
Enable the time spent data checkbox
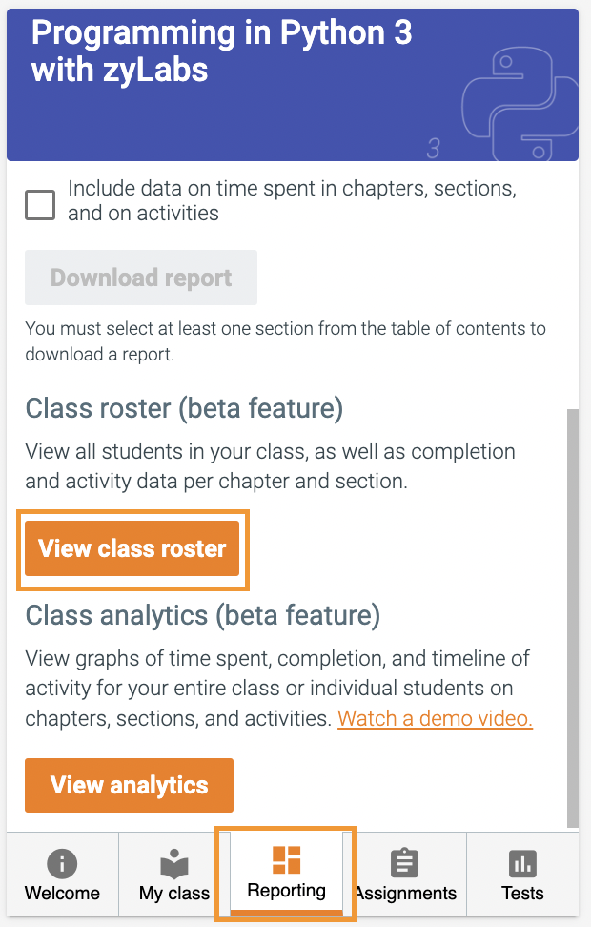click(x=40, y=204)
